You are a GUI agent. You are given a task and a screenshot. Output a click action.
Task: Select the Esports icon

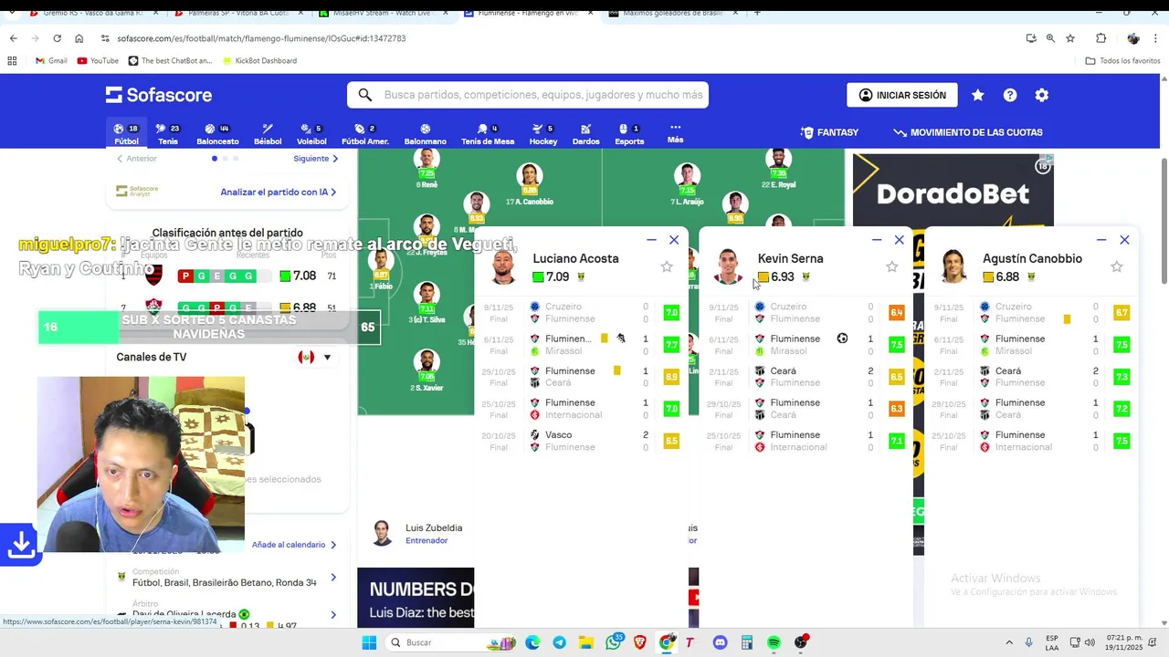click(x=629, y=134)
